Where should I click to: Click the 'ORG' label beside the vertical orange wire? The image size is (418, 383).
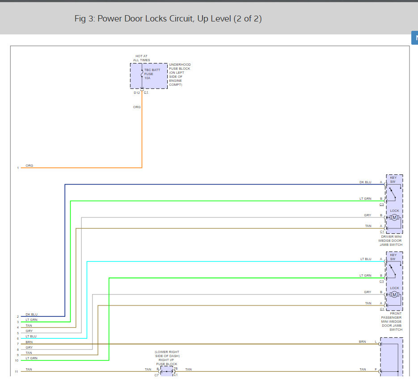pos(137,107)
